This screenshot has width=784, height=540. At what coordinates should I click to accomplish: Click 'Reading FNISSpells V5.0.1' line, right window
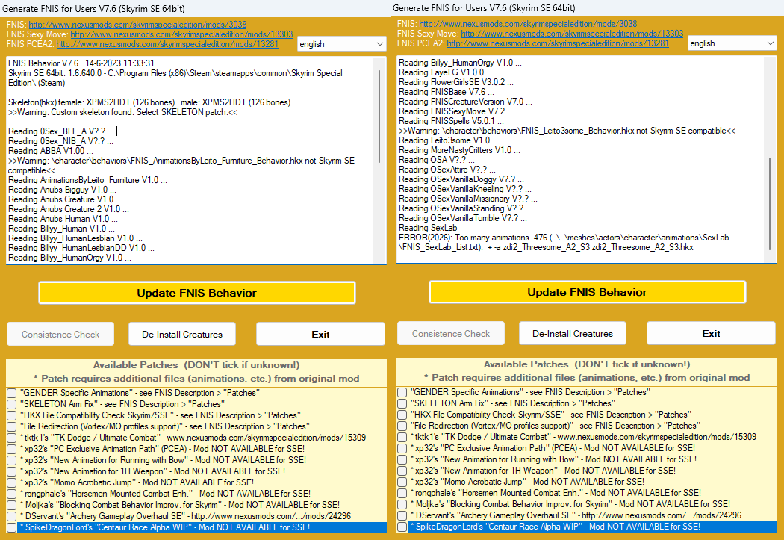451,121
